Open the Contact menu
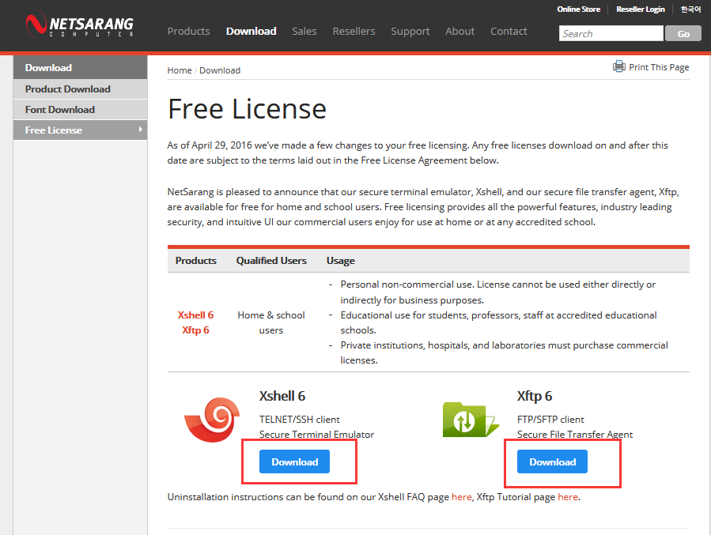 point(509,32)
